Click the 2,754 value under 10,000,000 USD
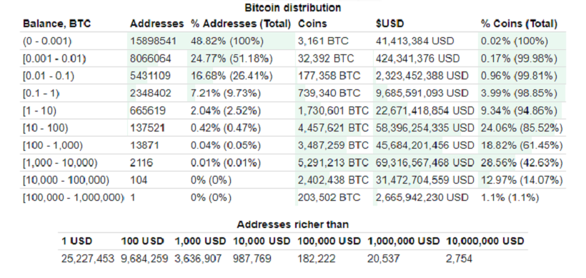This screenshot has width=586, height=278. point(459,259)
